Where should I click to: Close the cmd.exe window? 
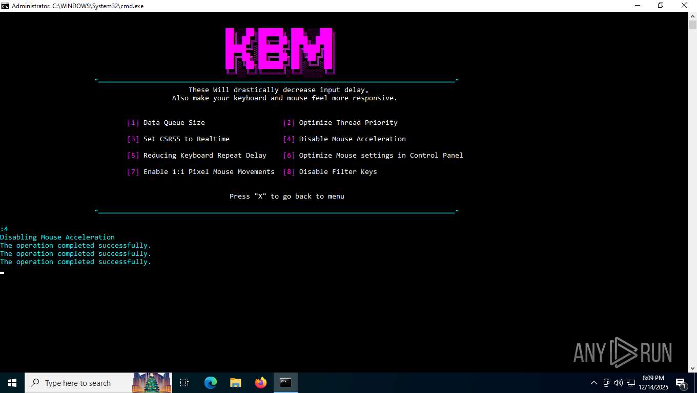click(684, 6)
